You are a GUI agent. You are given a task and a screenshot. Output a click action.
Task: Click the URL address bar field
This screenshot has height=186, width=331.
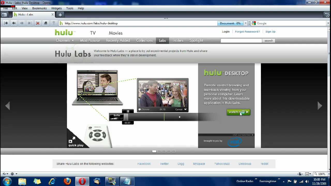[x=138, y=23]
